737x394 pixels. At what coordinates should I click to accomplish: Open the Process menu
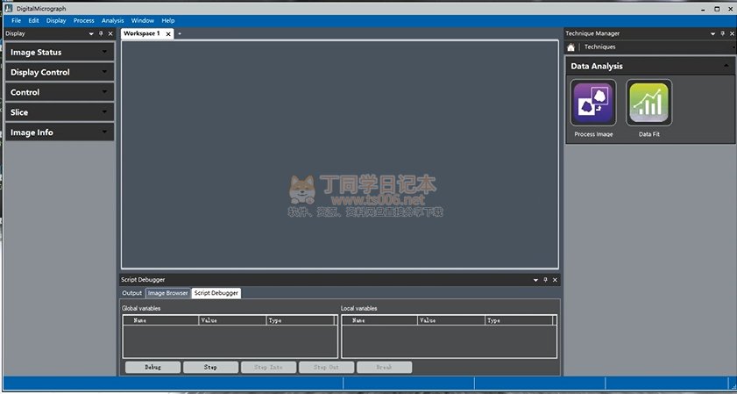pyautogui.click(x=84, y=20)
